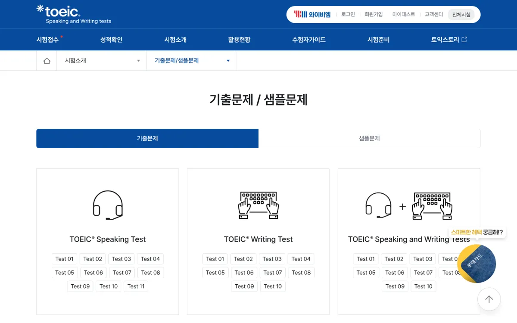
Task: Open Speaking and Writing Test 02
Action: [394, 259]
